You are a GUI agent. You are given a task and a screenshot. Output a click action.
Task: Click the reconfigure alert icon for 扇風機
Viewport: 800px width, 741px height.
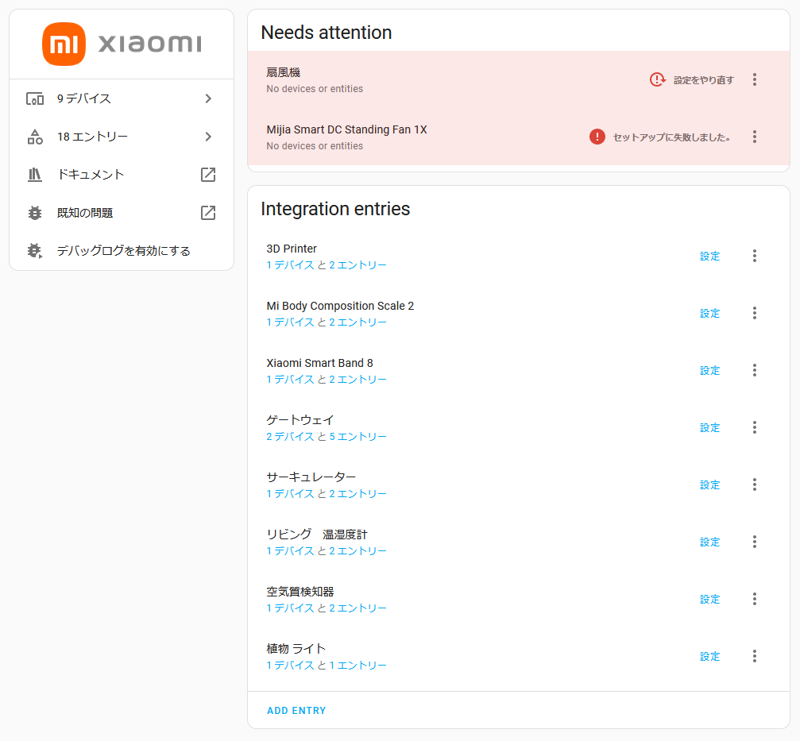point(658,79)
